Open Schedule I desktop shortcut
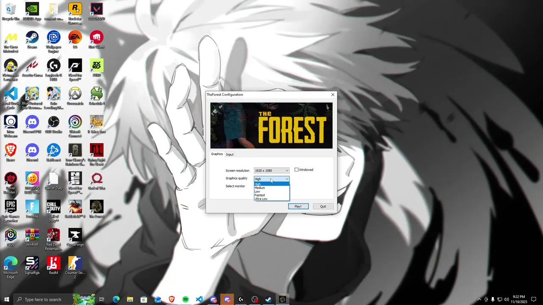Image resolution: width=543 pixels, height=305 pixels. click(x=97, y=97)
